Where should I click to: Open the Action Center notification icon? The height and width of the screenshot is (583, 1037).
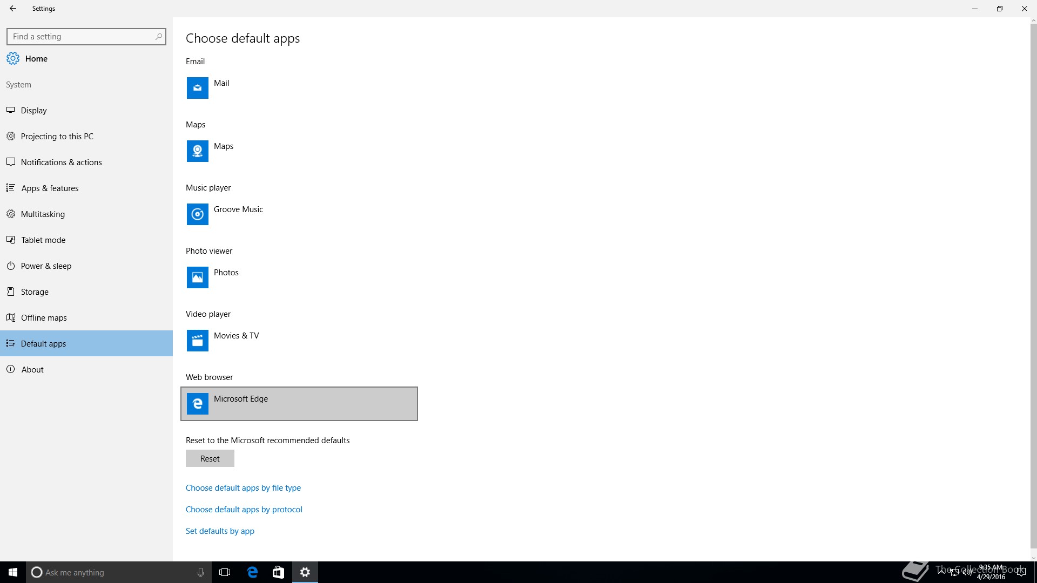click(1021, 572)
